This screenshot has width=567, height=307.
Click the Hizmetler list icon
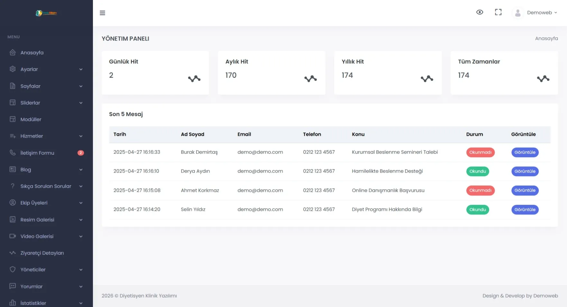[x=13, y=136]
